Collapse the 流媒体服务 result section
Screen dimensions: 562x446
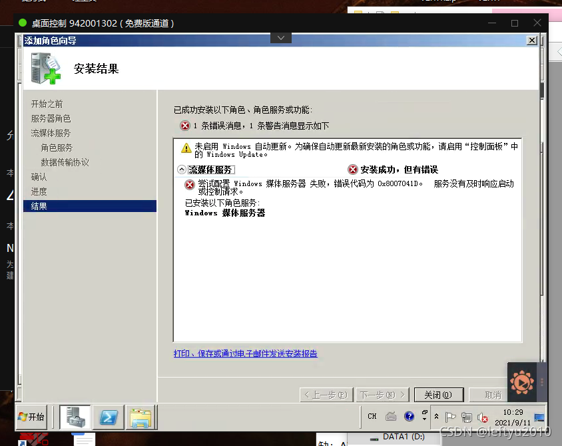[x=182, y=169]
